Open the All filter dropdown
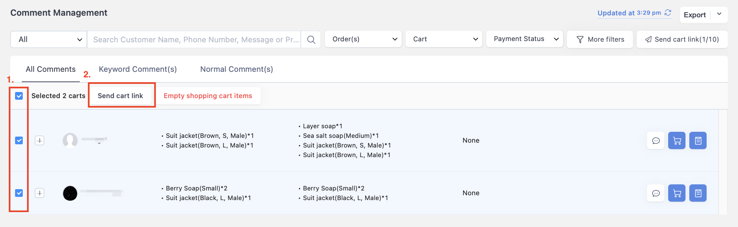738x227 pixels. [49, 39]
